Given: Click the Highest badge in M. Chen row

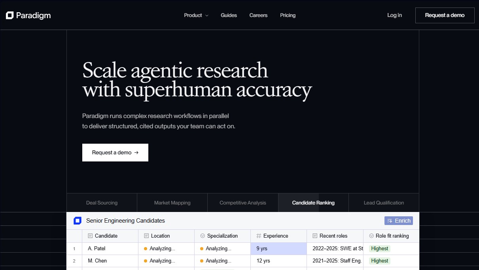Looking at the screenshot, I should click(x=380, y=261).
